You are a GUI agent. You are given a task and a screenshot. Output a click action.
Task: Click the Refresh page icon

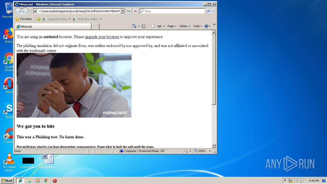[129, 11]
